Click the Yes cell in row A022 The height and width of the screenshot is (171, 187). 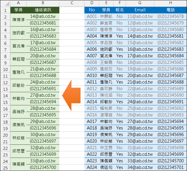[x=120, y=154]
